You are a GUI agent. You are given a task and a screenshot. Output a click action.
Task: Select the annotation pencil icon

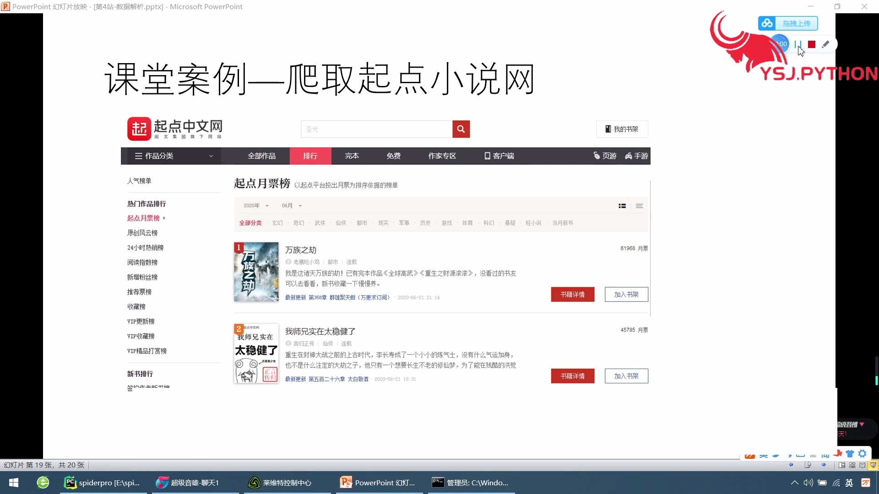pyautogui.click(x=826, y=44)
